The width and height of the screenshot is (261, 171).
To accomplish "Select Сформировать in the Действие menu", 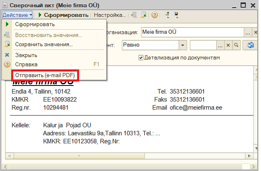I will click(54, 24).
